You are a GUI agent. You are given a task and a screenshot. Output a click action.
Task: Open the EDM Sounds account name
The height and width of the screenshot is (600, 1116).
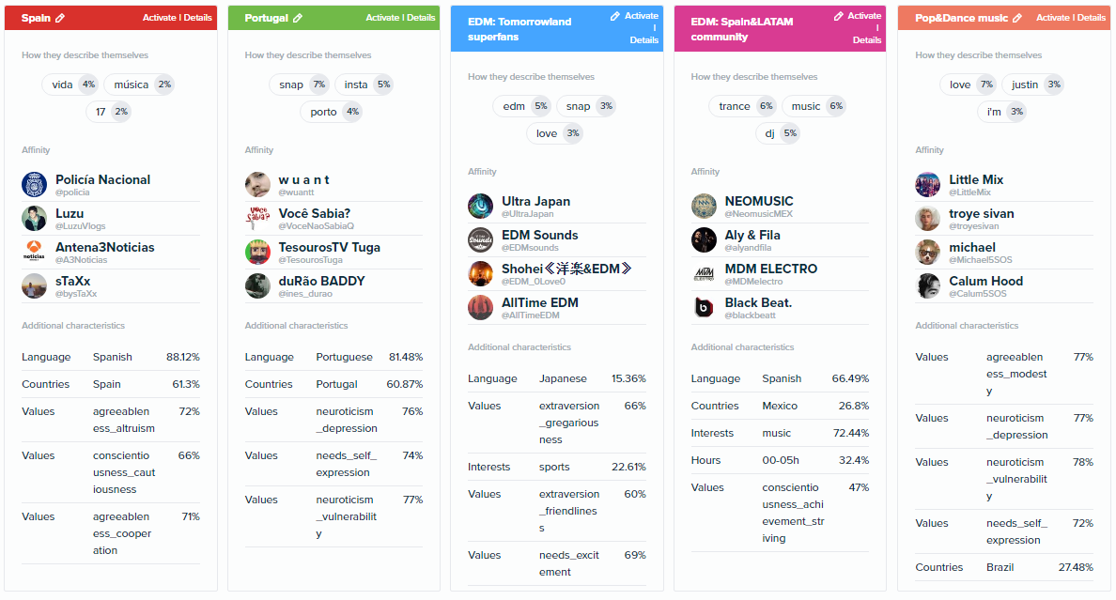click(540, 235)
